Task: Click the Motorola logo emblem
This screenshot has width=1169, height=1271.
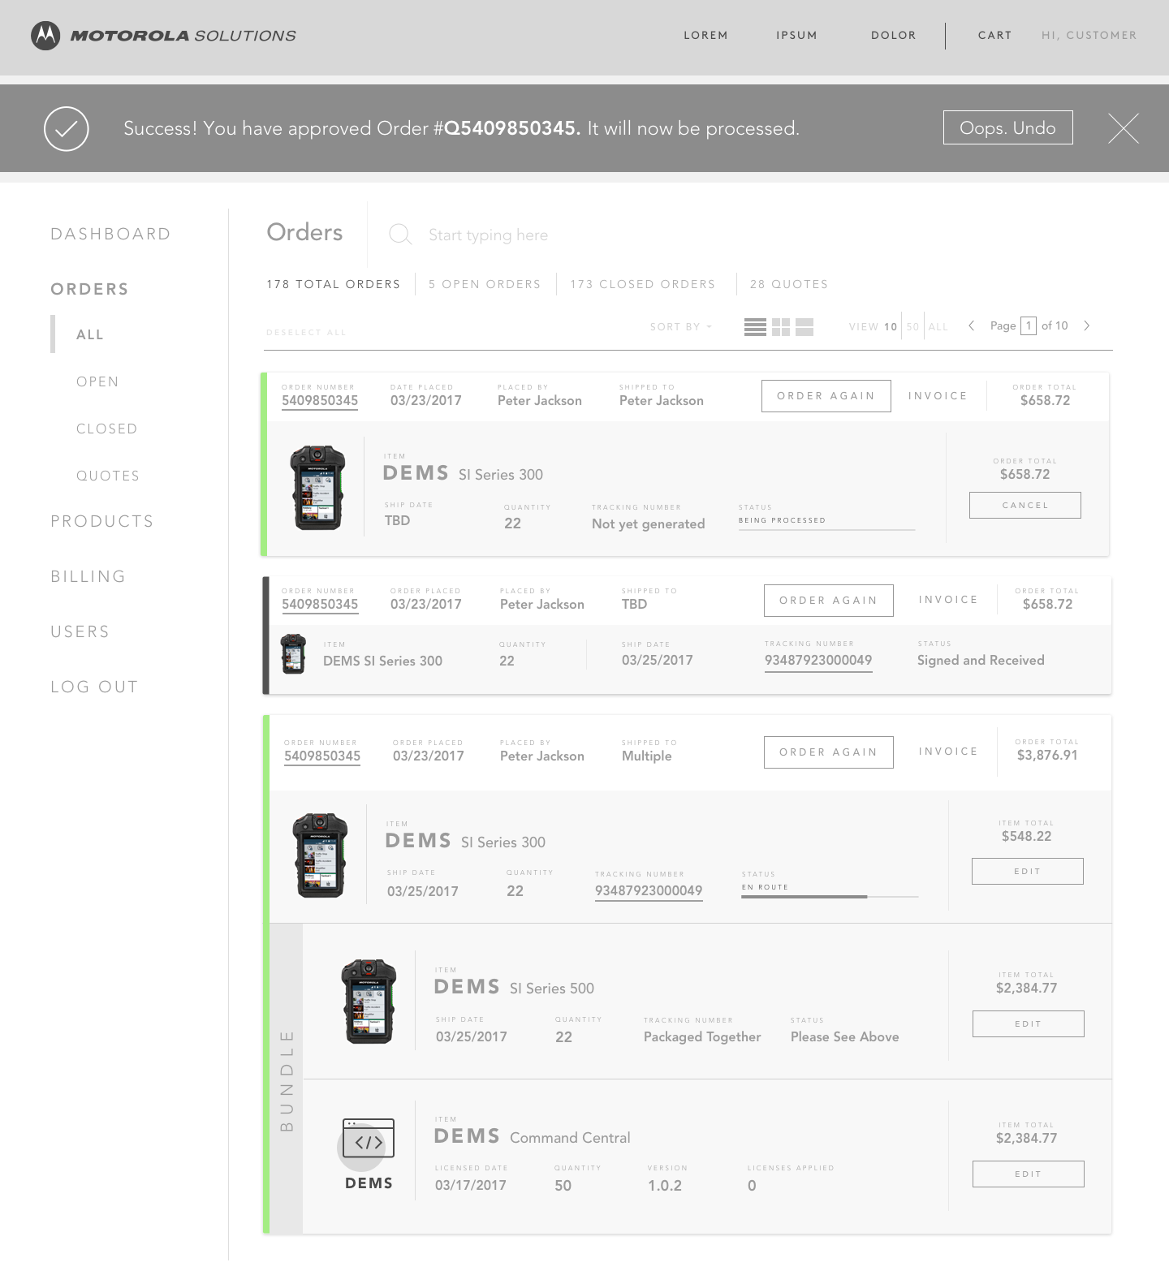Action: 45,36
